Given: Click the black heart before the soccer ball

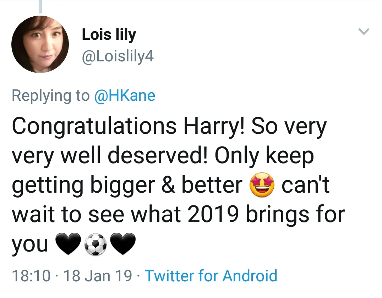Looking at the screenshot, I should (x=69, y=244).
